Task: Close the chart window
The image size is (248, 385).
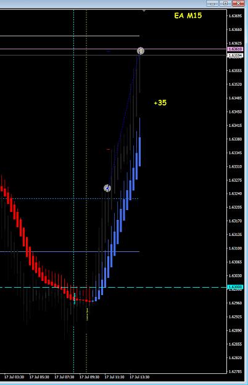Action: pyautogui.click(x=238, y=3)
